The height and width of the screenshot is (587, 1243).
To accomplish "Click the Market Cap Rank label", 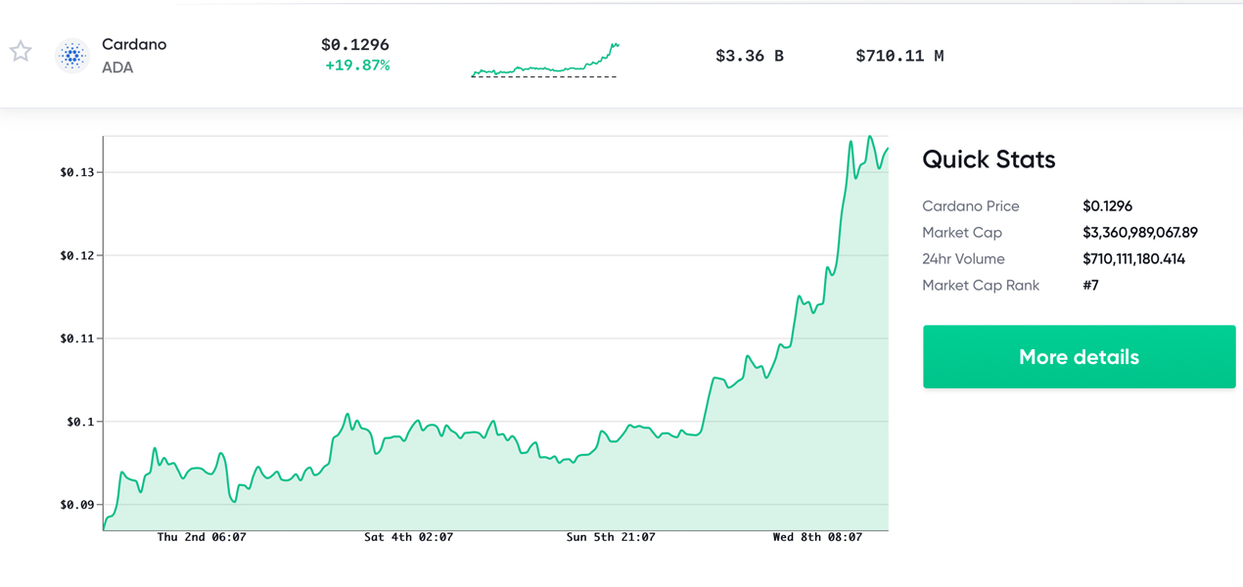I will [x=981, y=286].
